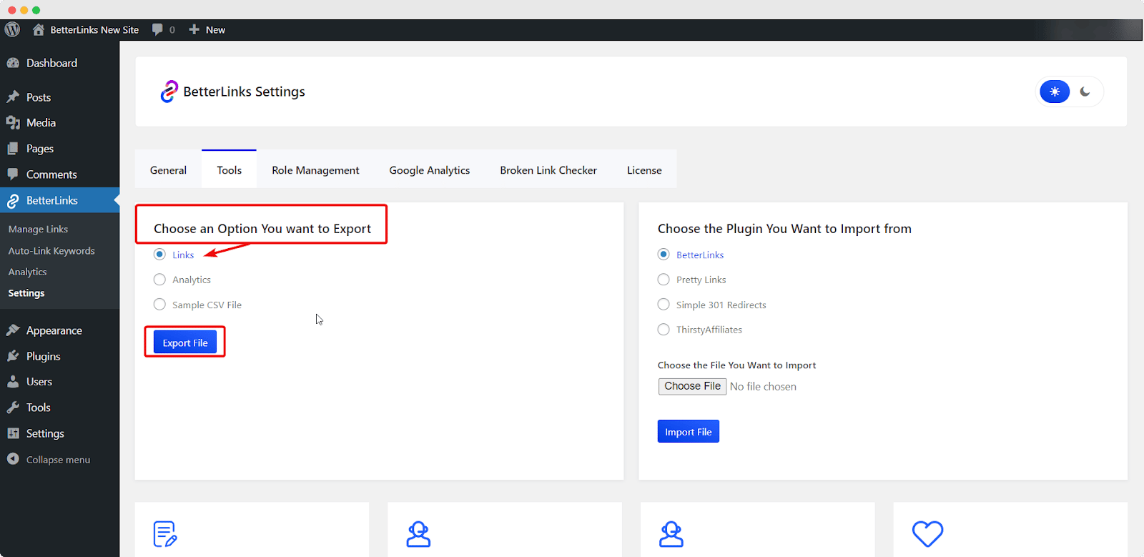1144x557 pixels.
Task: Click the 'No file chosen' text
Action: pos(763,386)
